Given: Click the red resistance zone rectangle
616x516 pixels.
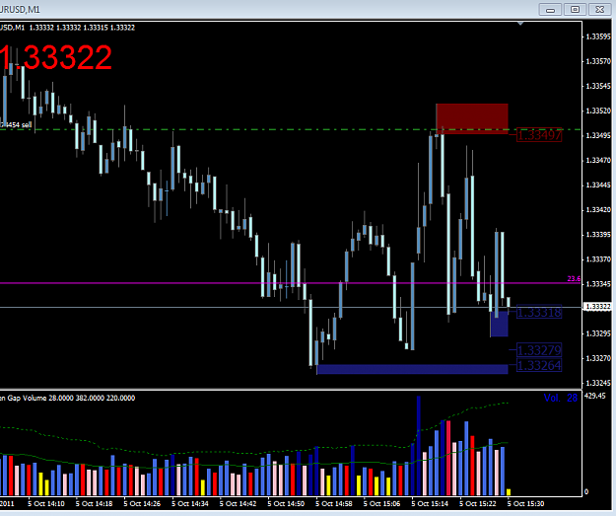Looking at the screenshot, I should (x=472, y=118).
